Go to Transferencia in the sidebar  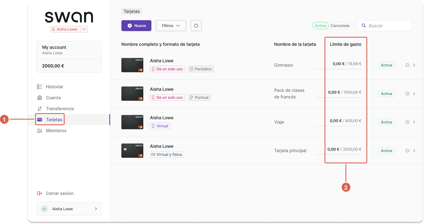[69, 109]
